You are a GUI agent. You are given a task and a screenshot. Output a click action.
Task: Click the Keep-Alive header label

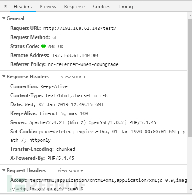coord(23,113)
